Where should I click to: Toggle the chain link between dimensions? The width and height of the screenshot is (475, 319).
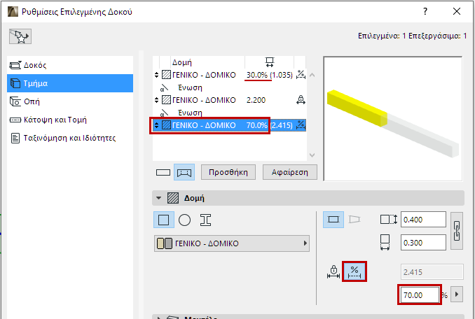pyautogui.click(x=457, y=231)
